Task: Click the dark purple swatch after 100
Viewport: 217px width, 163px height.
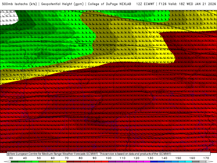Action: [x=112, y=162]
